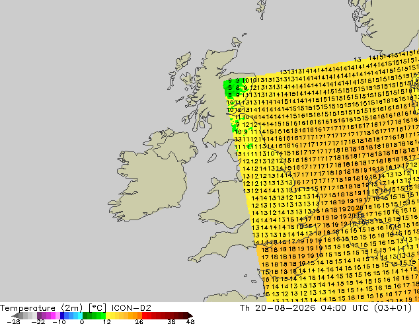Click the 'Temperature (2m)' title text
This screenshot has width=419, height=324.
coord(42,308)
